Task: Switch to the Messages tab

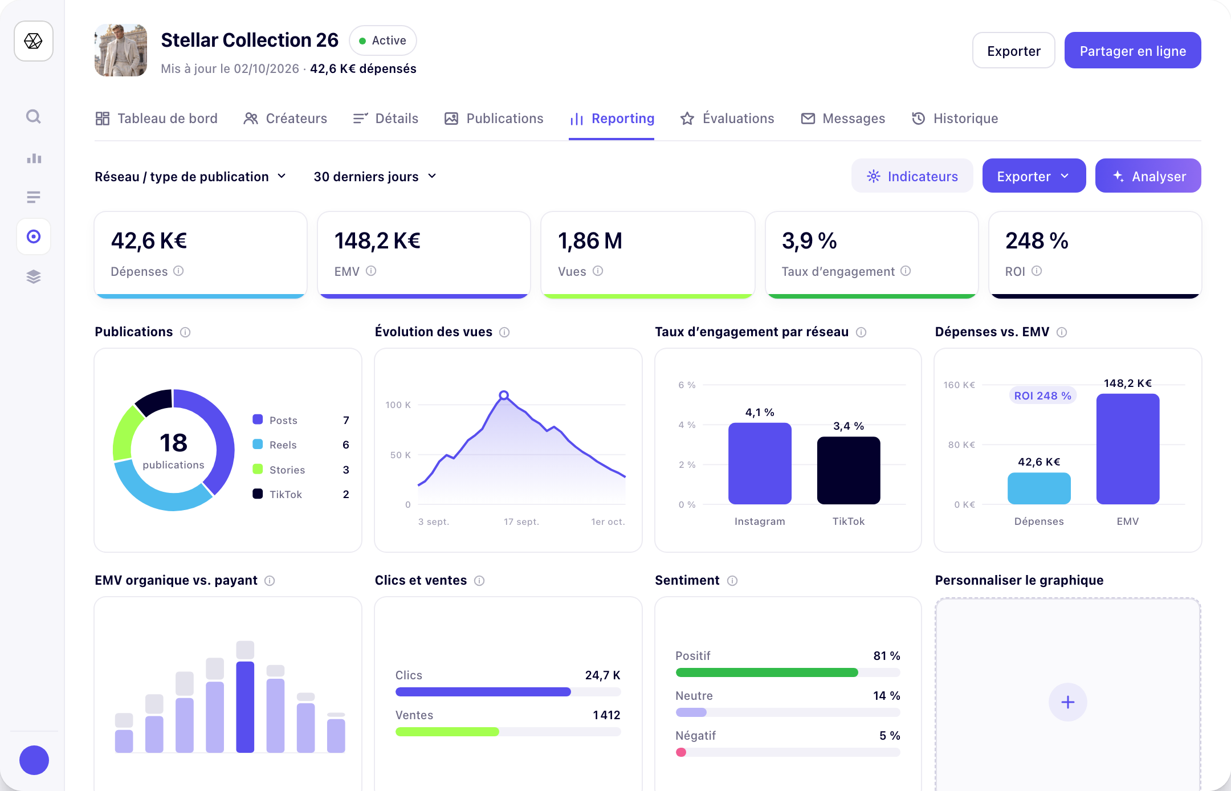Action: click(843, 119)
